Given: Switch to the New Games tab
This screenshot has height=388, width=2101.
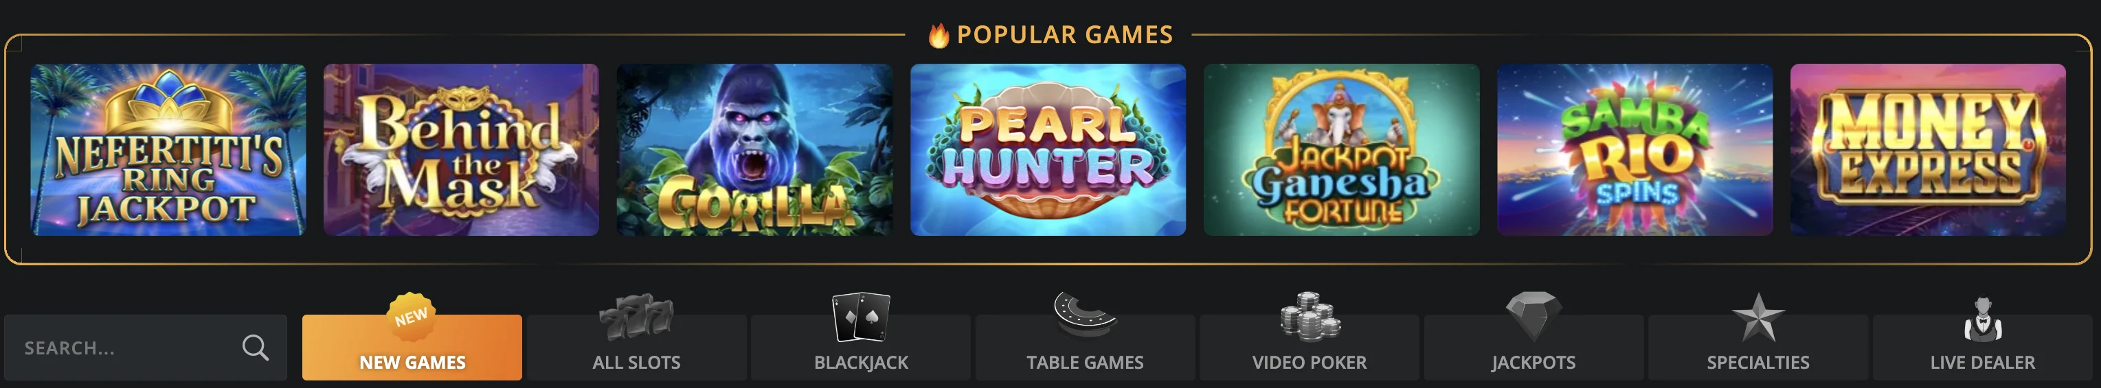Looking at the screenshot, I should tap(412, 348).
